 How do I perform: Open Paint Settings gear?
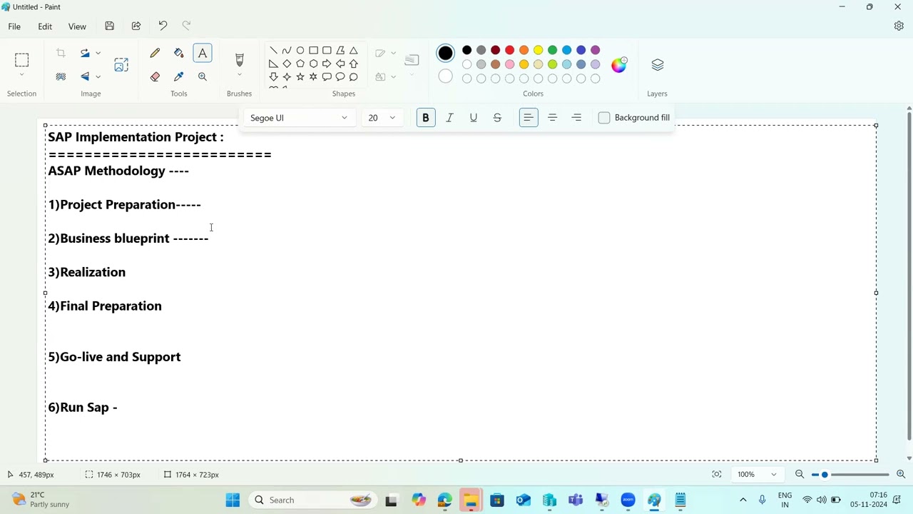(x=899, y=26)
